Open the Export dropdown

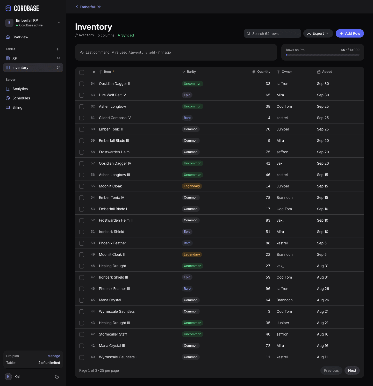coord(318,33)
